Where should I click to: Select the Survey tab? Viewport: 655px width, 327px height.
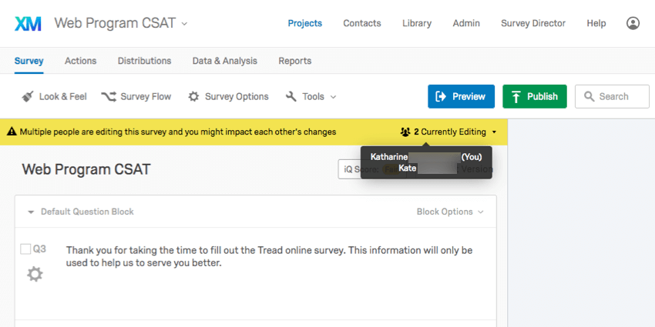(x=29, y=61)
